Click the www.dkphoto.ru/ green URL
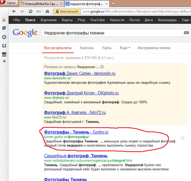Viewport: 191px width, 181px height. tap(57, 98)
